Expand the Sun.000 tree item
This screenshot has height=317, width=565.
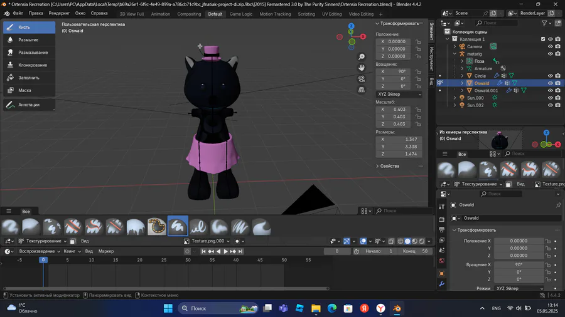455,98
